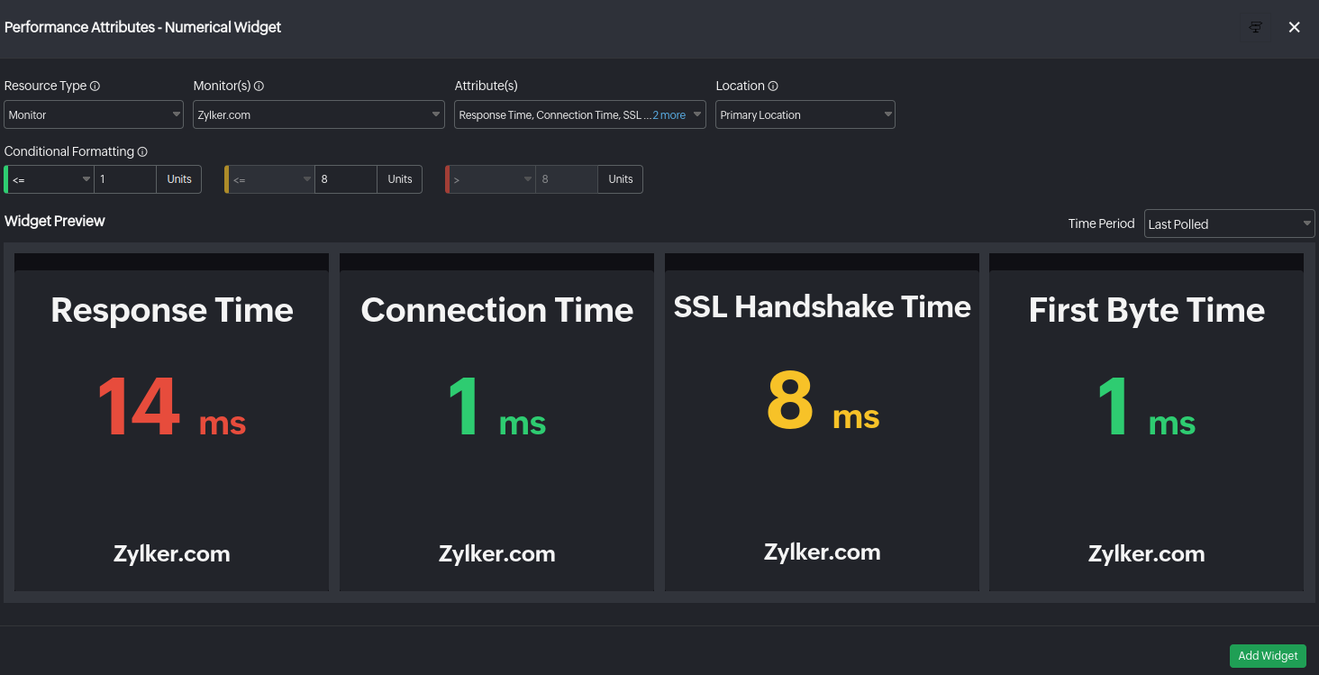This screenshot has height=675, width=1319.
Task: Select the SSL Handshake Time preview card
Action: click(822, 422)
